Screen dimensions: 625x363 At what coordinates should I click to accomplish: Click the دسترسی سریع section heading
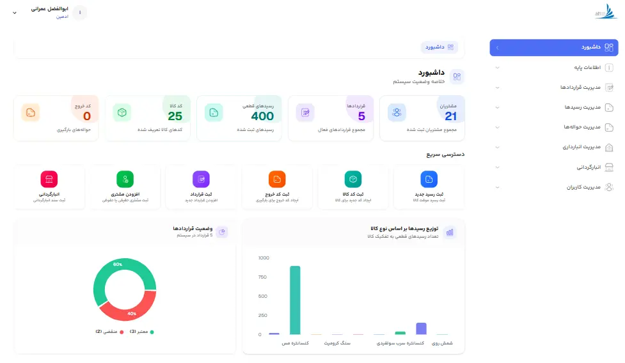pos(445,155)
